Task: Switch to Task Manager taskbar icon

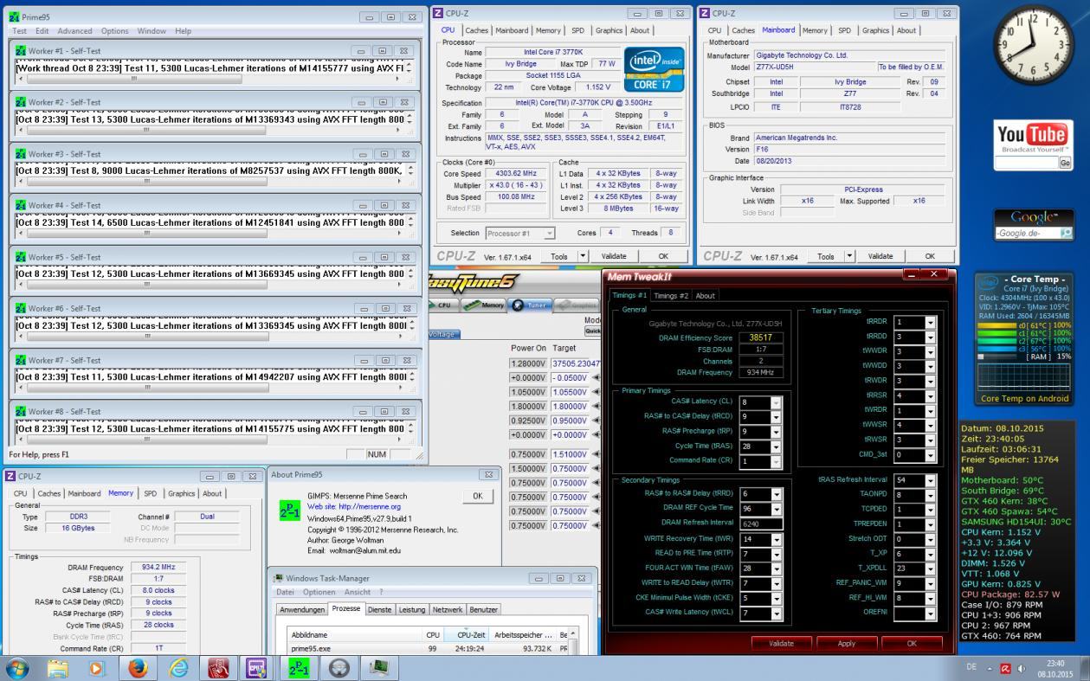Action: point(379,667)
